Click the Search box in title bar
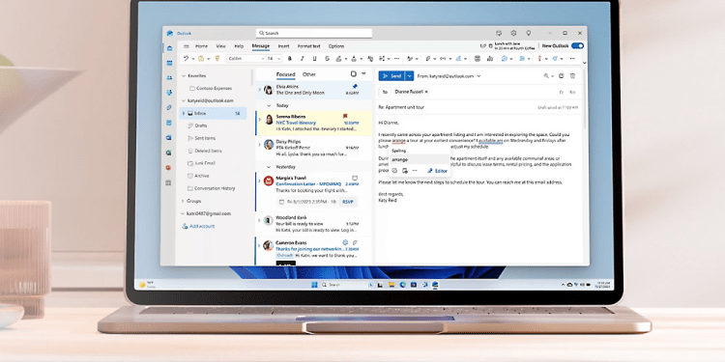Screen dimensions: 725x362 pos(314,33)
